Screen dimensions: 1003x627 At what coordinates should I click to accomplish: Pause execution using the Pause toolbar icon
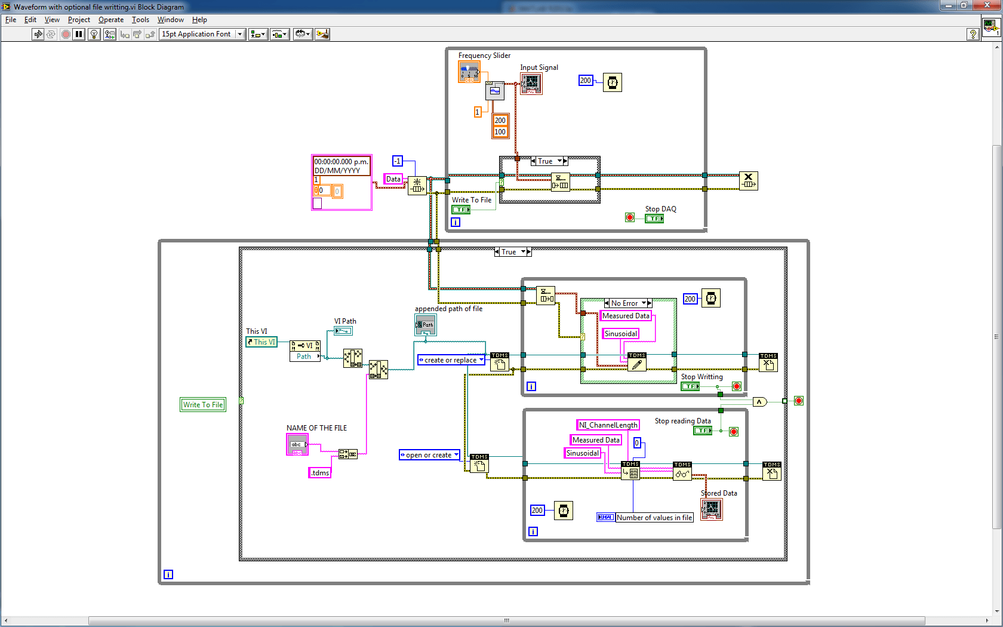[79, 34]
